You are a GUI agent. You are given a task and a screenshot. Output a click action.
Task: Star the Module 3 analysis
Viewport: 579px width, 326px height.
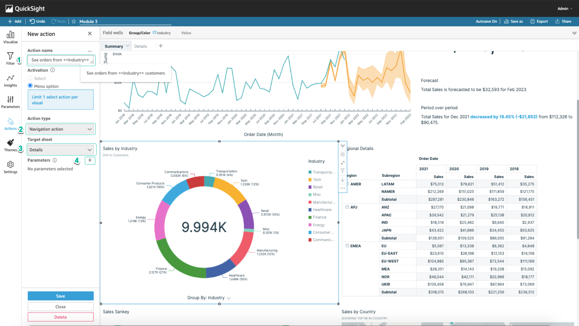coord(74,21)
